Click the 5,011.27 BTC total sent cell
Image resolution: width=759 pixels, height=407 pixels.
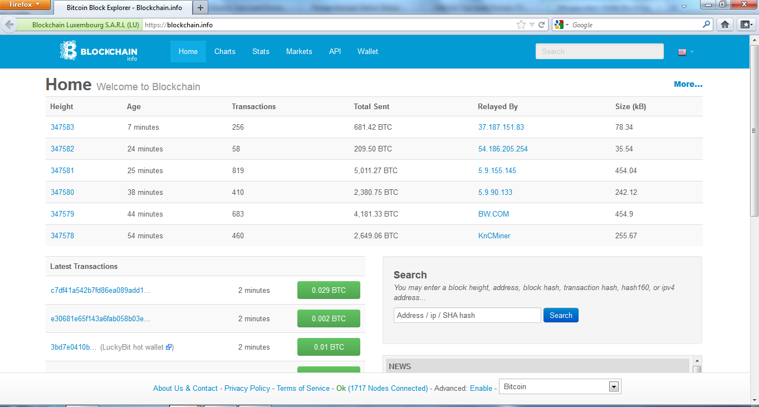pos(376,170)
